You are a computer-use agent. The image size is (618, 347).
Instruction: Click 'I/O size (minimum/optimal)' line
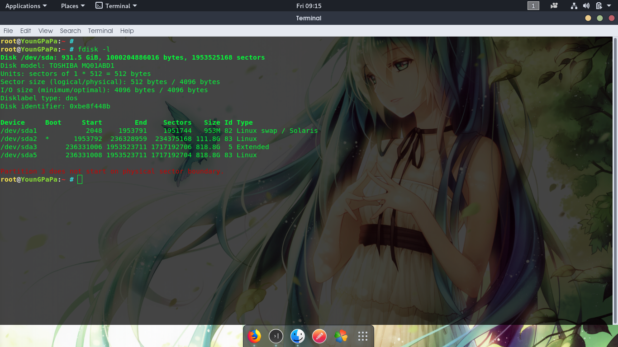(x=105, y=90)
